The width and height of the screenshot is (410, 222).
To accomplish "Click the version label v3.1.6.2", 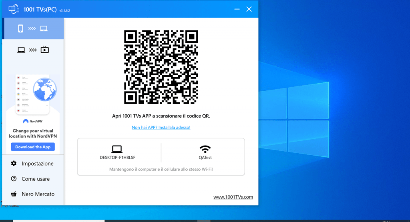I will pos(64,11).
